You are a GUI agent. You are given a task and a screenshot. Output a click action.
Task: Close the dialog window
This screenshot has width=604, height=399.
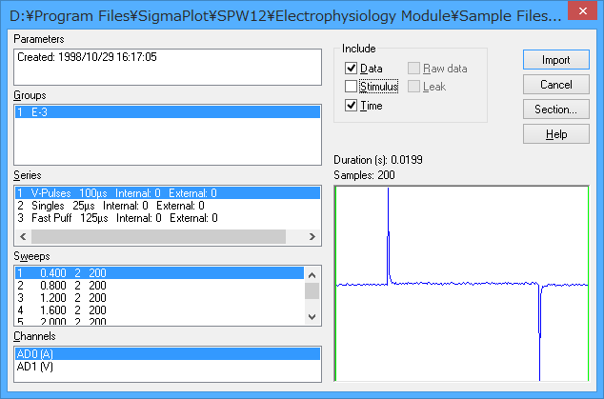click(582, 10)
